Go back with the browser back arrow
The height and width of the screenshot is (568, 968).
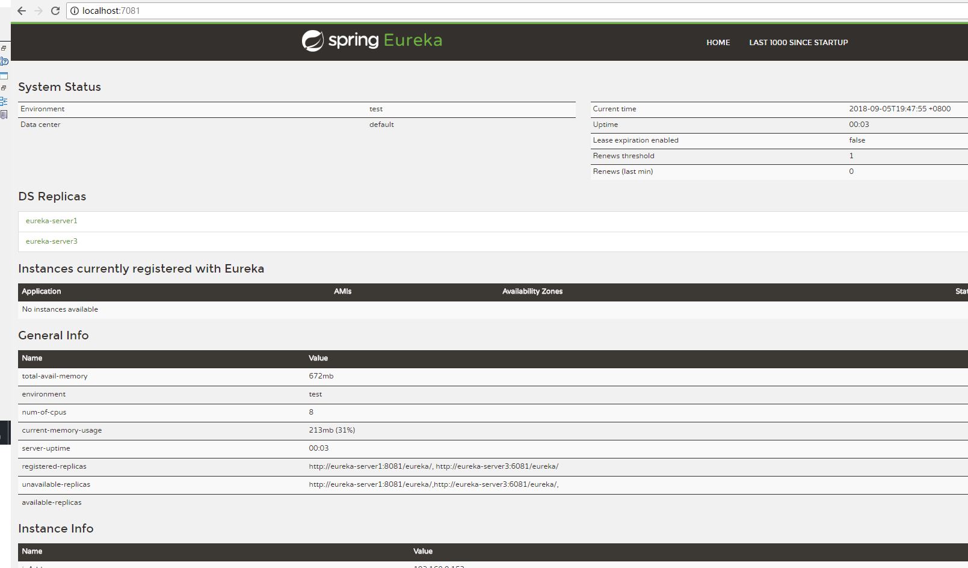(22, 11)
